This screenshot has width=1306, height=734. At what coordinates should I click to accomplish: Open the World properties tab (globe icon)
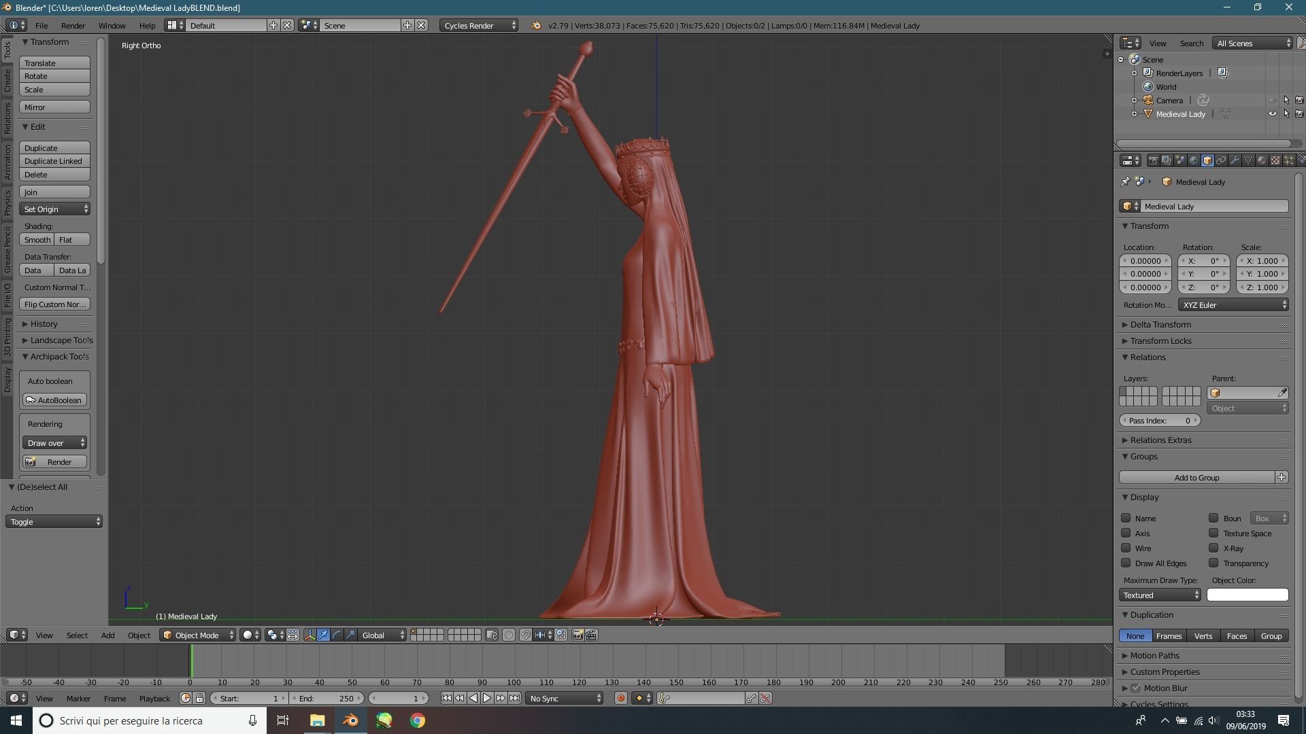coord(1194,160)
